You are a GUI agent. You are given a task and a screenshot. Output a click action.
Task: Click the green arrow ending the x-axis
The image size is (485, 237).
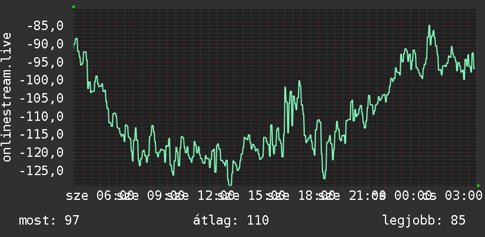479,186
